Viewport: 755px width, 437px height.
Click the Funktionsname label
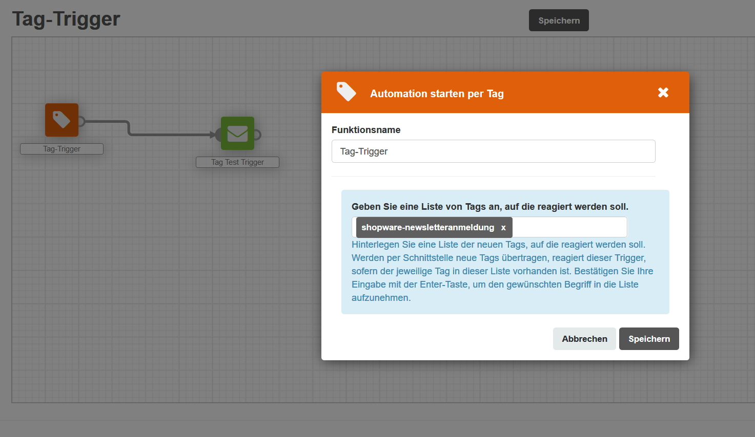coord(366,130)
